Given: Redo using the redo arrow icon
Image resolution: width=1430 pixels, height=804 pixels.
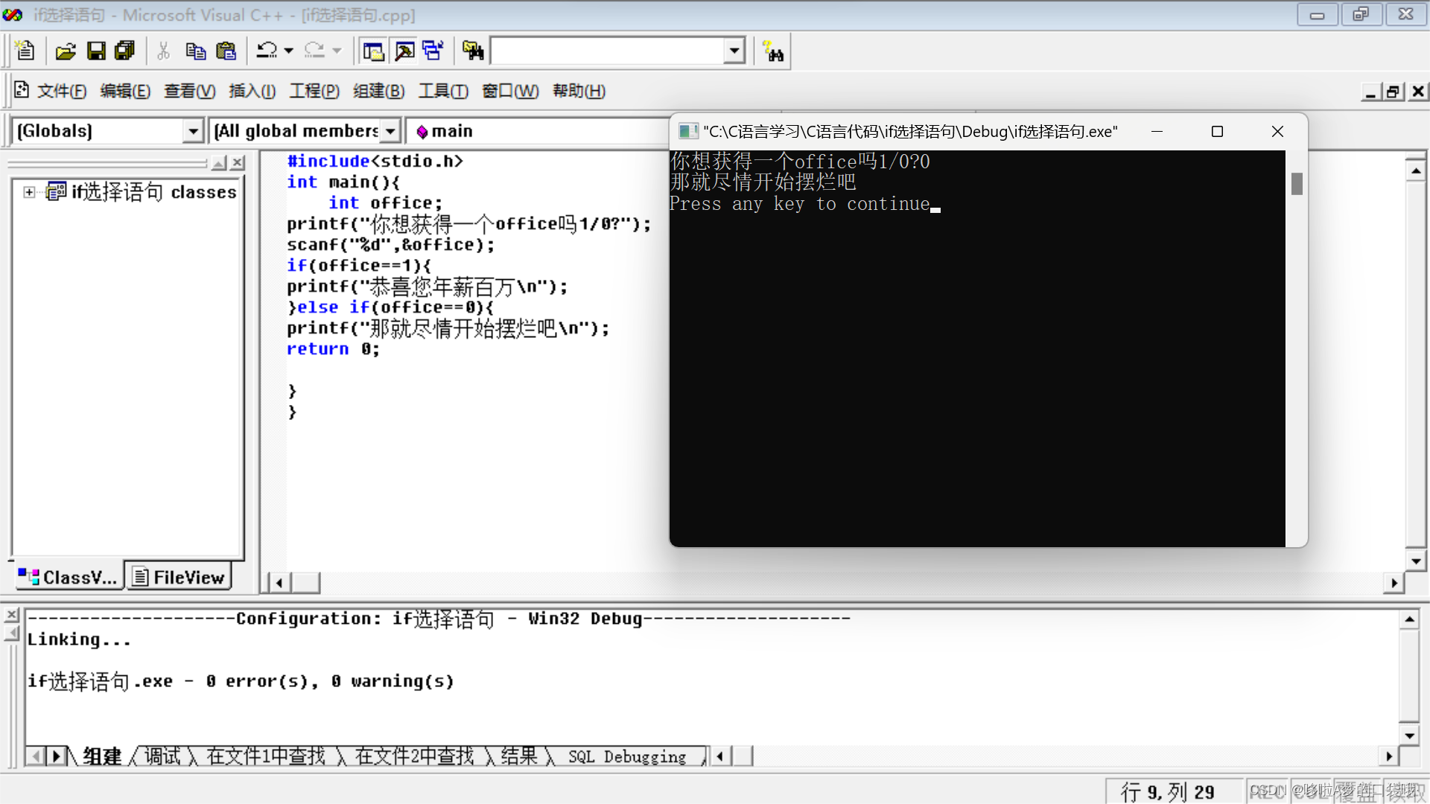Looking at the screenshot, I should point(314,51).
